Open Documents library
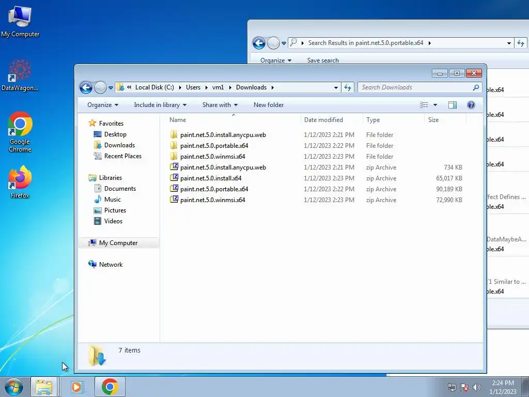 pyautogui.click(x=115, y=188)
